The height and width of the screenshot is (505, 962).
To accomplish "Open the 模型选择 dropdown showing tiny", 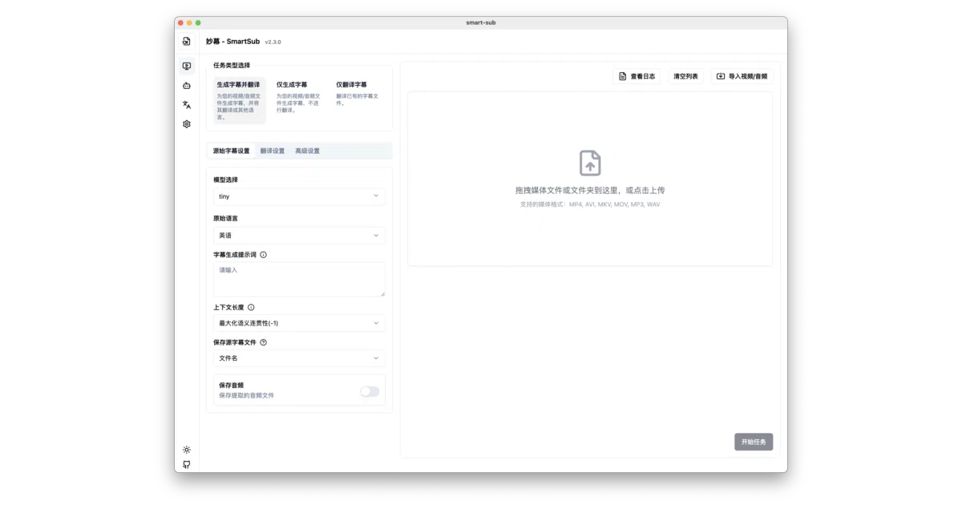I will (x=299, y=196).
